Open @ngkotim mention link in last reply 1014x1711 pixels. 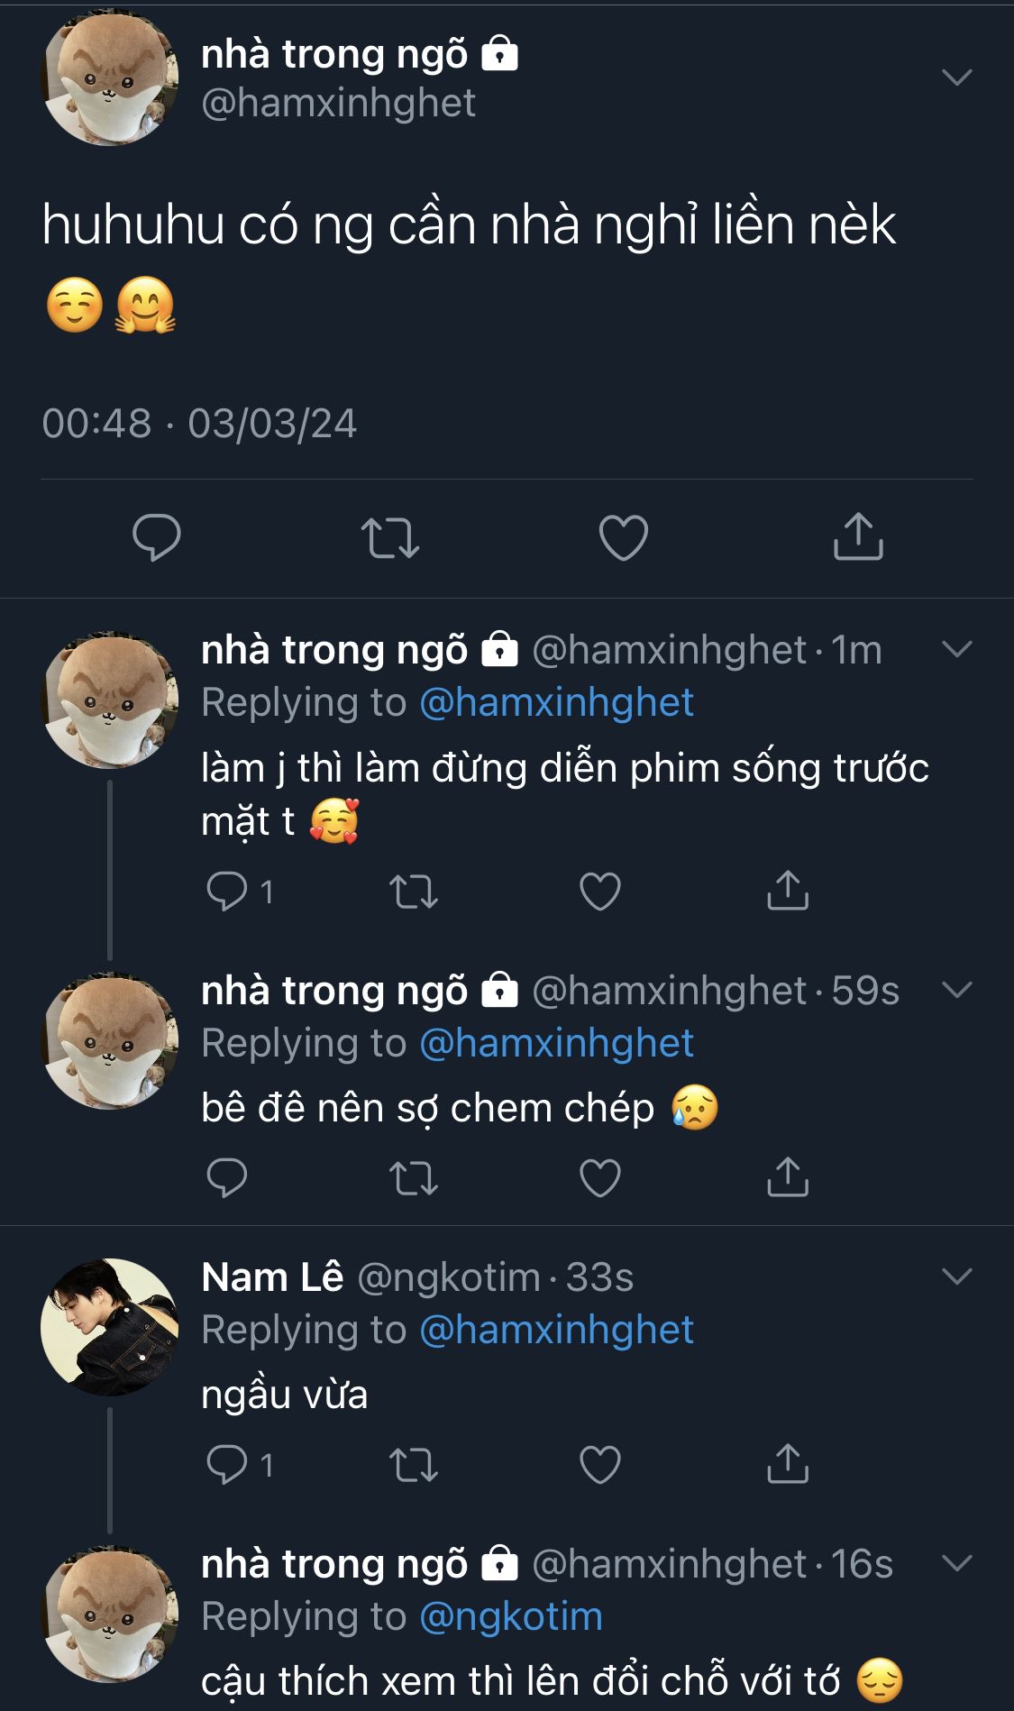[511, 1616]
